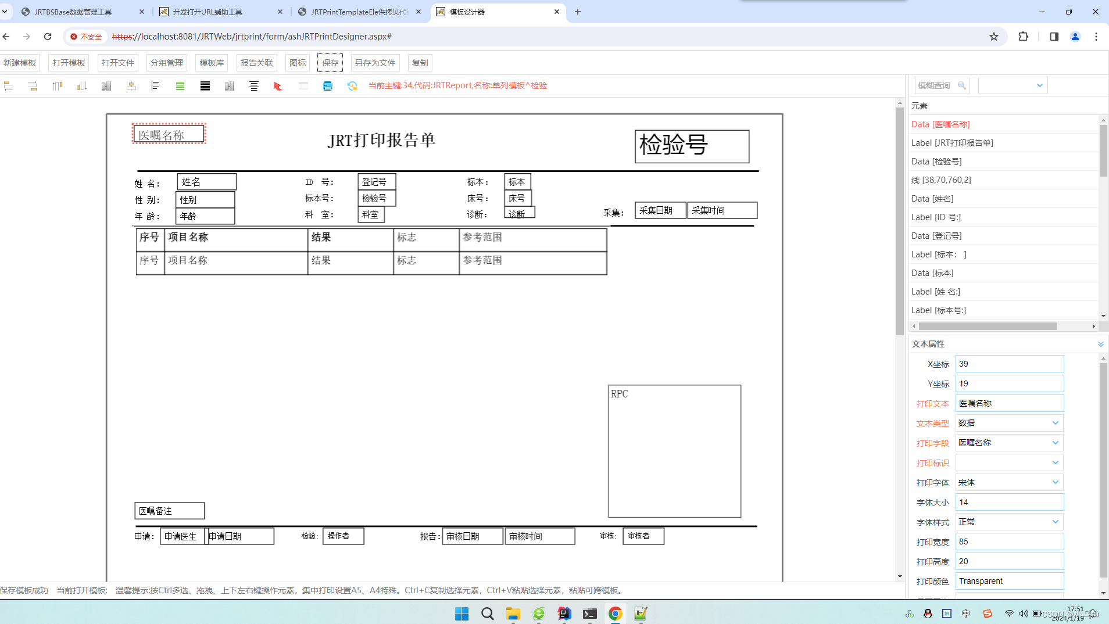The height and width of the screenshot is (624, 1109).
Task: Open terminal from taskbar
Action: pos(590,614)
